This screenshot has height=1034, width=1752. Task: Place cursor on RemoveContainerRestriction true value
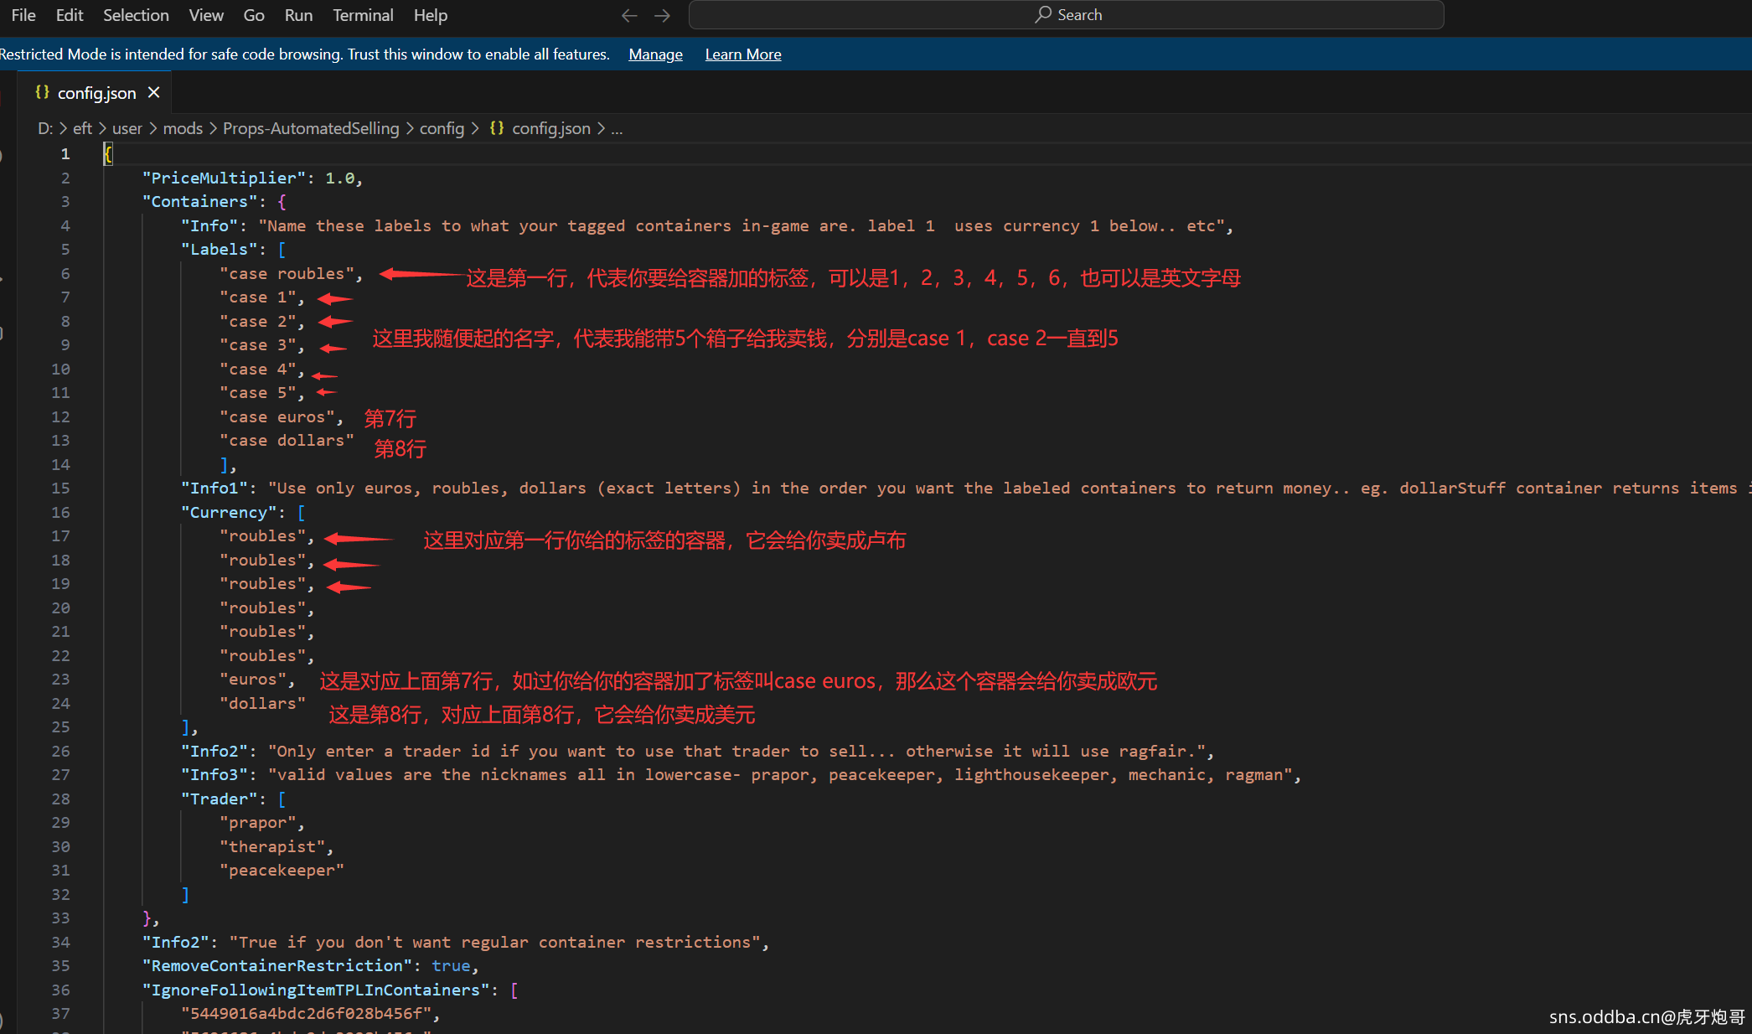[x=451, y=966]
